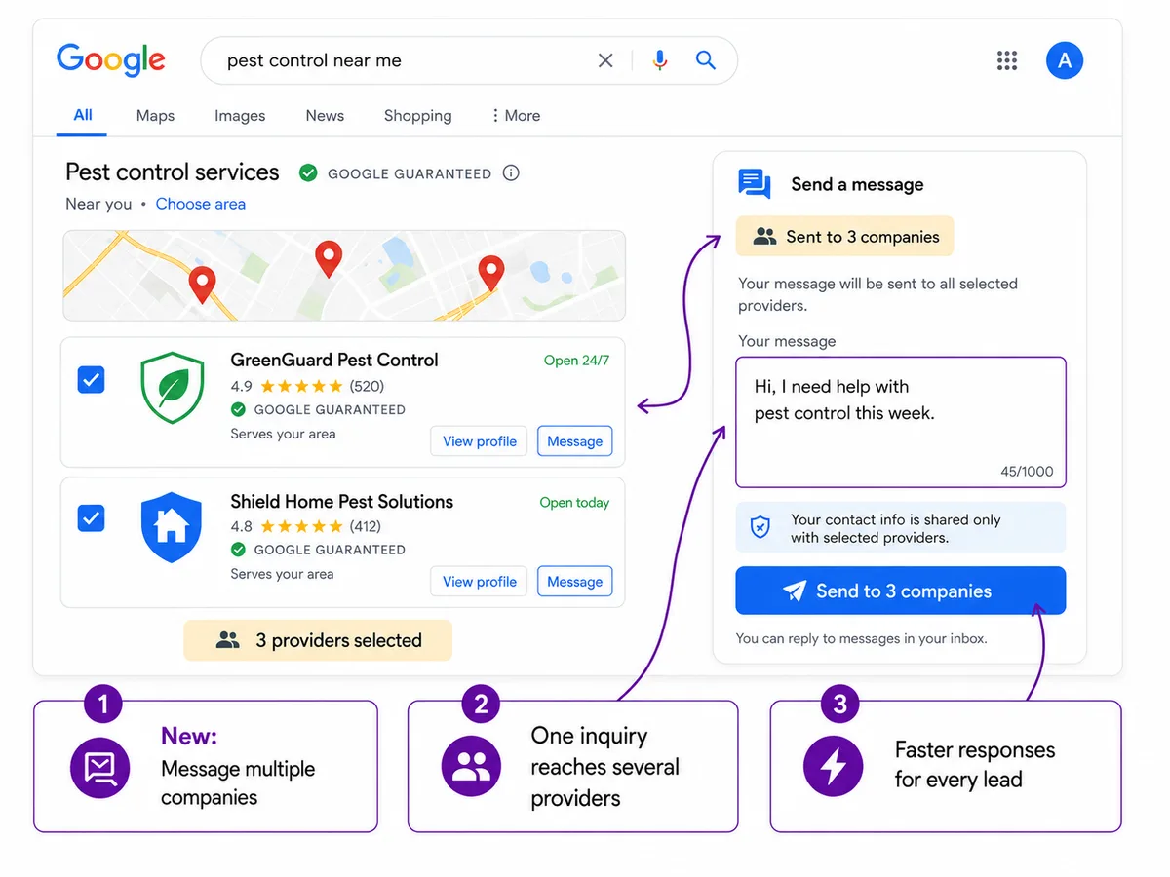Screen dimensions: 1170x877
Task: Switch to the News tab
Action: [325, 115]
